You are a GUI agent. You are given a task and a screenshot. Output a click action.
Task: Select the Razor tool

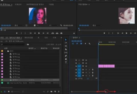click(x=66, y=49)
